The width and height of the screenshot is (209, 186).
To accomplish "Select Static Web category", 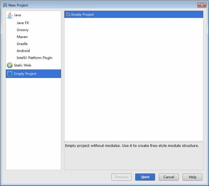I will 33,65.
